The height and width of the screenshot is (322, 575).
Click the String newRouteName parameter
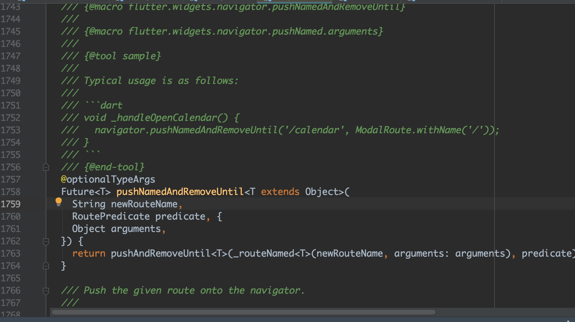pos(125,204)
